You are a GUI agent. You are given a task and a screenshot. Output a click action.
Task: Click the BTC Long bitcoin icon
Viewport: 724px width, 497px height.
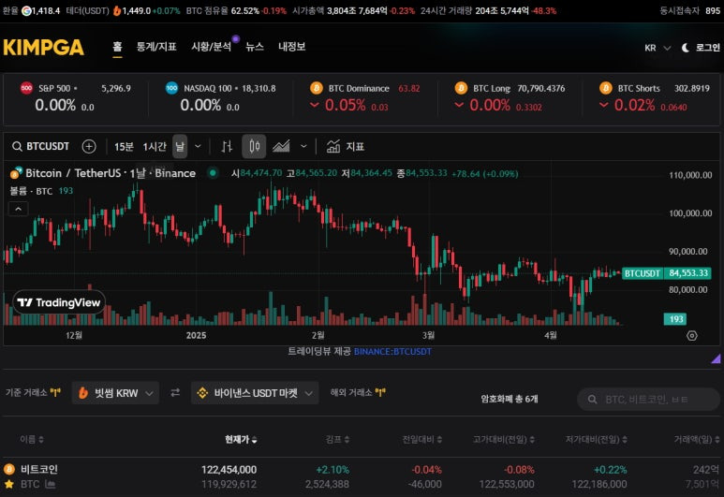(461, 88)
